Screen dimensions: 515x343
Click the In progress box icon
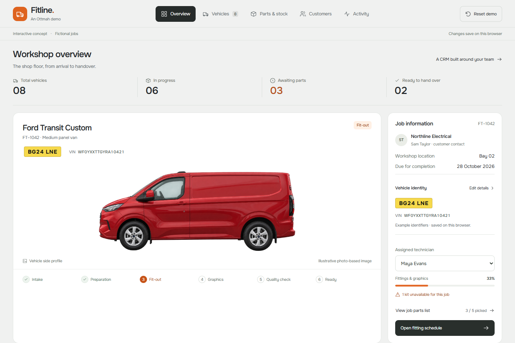(x=148, y=81)
